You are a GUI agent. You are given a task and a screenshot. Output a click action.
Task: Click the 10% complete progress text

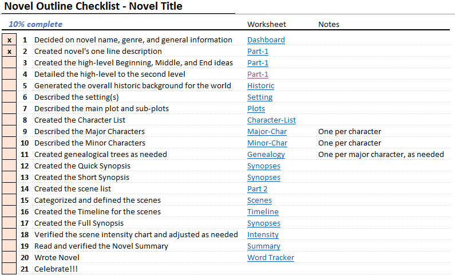click(x=35, y=24)
